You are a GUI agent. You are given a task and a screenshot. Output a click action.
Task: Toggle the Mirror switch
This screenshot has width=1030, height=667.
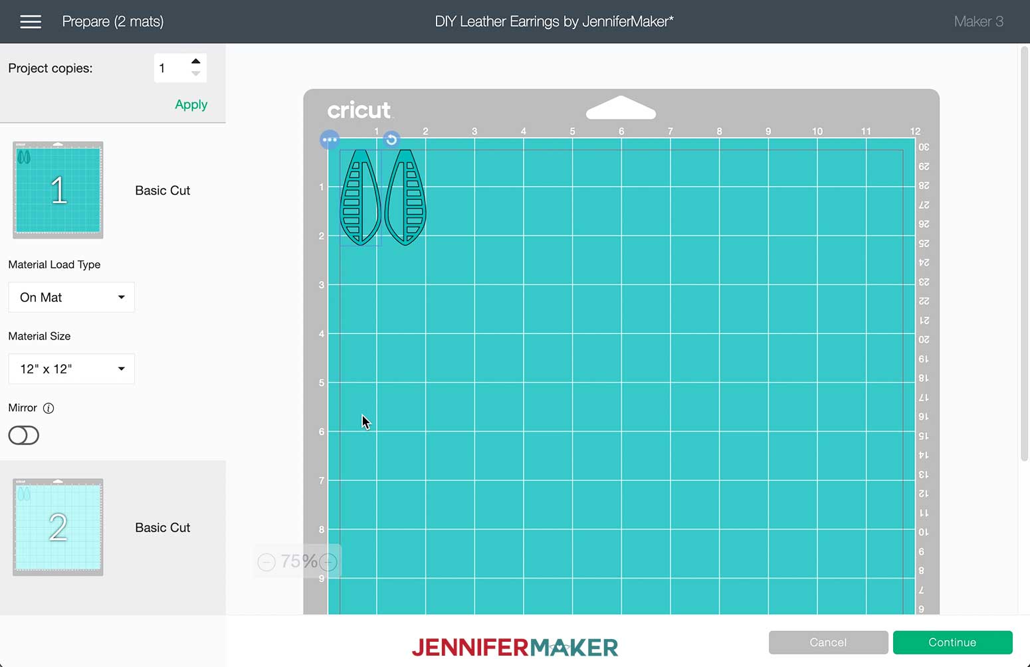click(x=24, y=435)
